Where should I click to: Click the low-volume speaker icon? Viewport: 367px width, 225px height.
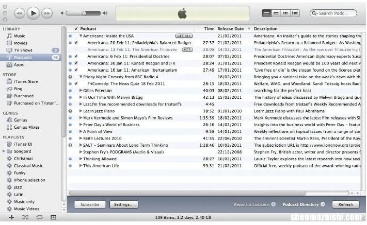click(x=62, y=13)
